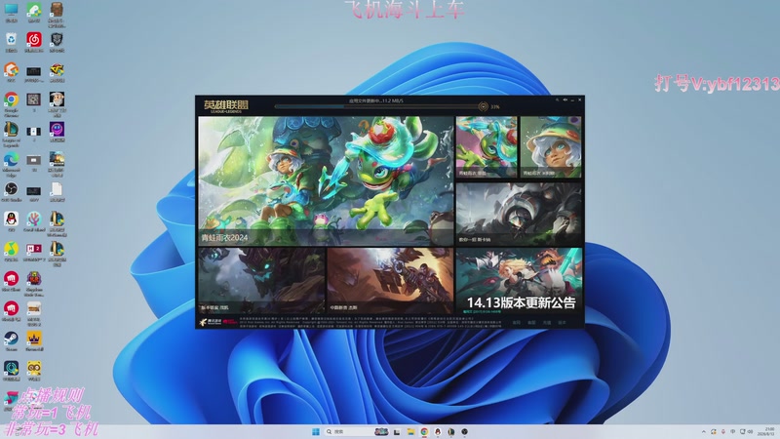Click the volume icon in system tray
The image size is (780, 439).
click(x=750, y=432)
